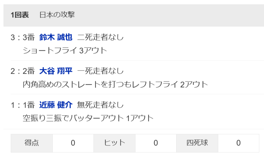
Task: Click the 3番 batting order label
Action: tap(28, 37)
